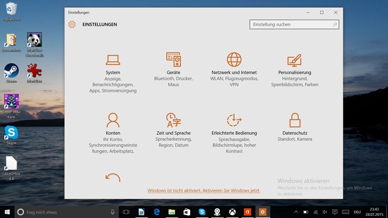Click 'Sprachausgabe, Bildschirmlupe, hoher Kontrast' text
The image size is (388, 218).
pyautogui.click(x=234, y=145)
